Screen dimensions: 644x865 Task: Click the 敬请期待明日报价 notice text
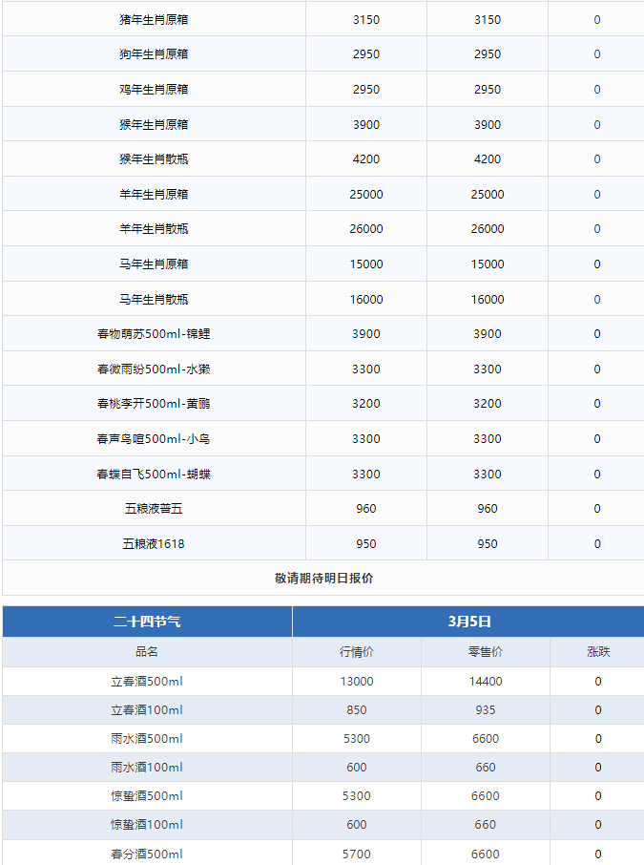click(x=323, y=578)
